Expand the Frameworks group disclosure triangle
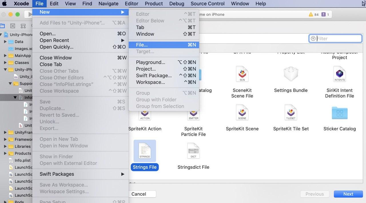 pyautogui.click(x=5, y=139)
